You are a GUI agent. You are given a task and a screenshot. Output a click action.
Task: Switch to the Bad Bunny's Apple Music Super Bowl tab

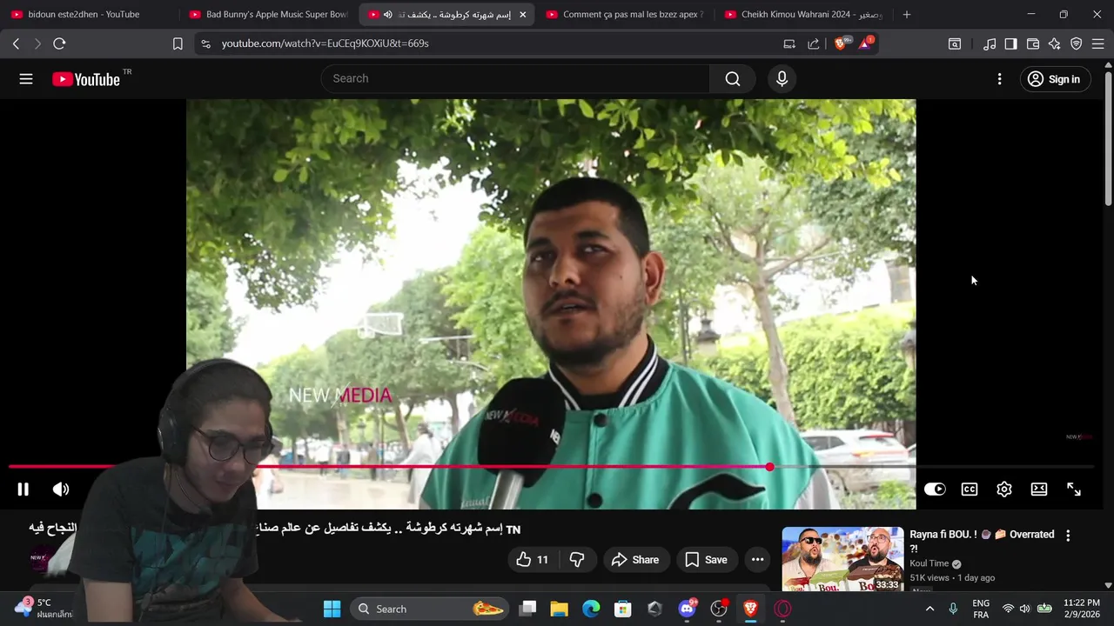268,15
